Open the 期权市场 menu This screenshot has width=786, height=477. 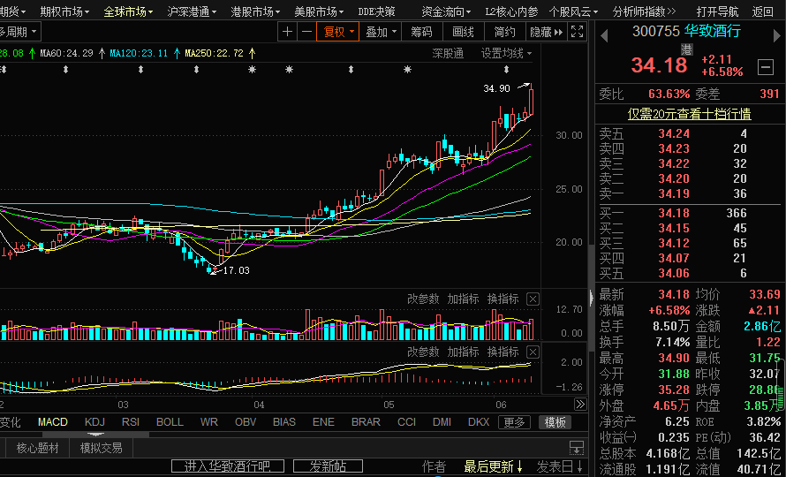point(64,11)
